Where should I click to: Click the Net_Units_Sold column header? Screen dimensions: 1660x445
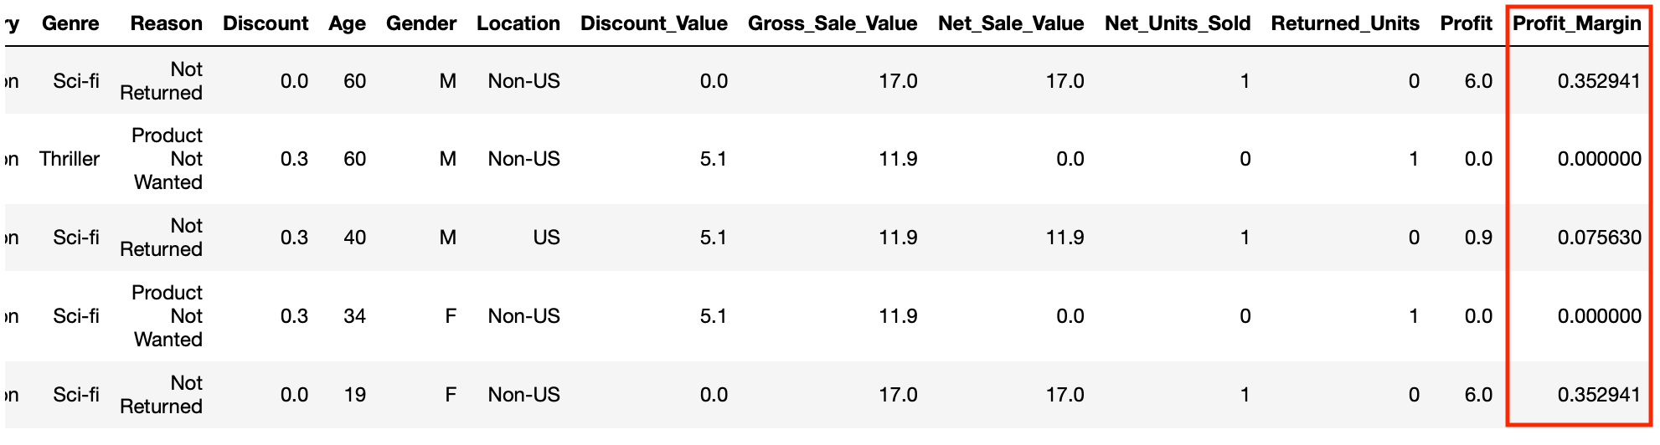pos(1178,23)
